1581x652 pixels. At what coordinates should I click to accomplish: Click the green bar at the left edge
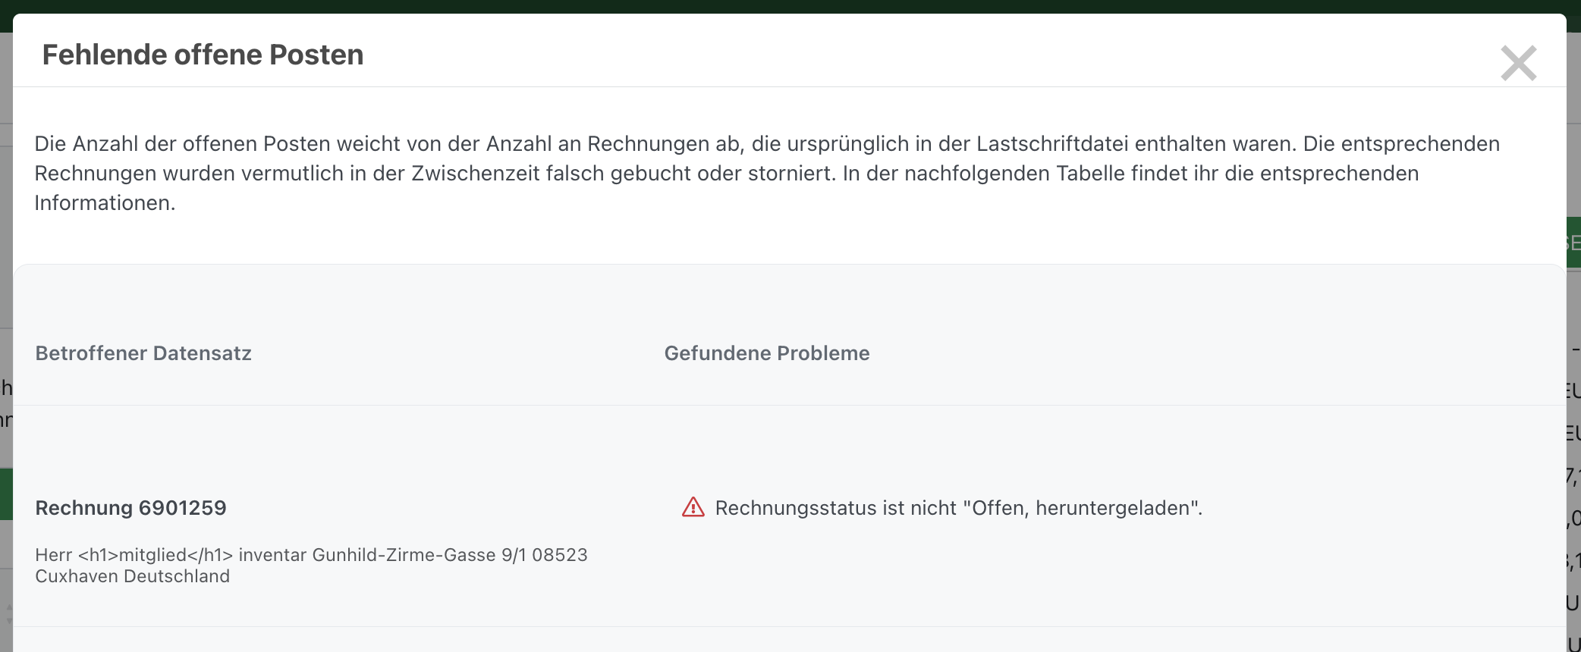pos(6,494)
